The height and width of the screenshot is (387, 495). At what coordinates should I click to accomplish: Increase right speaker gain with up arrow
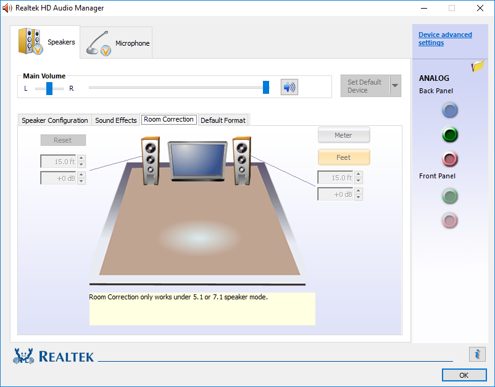tap(359, 191)
